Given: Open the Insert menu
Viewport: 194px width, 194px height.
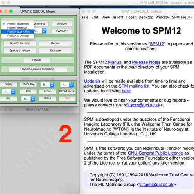Looking at the screenshot, I should pyautogui.click(x=118, y=17).
